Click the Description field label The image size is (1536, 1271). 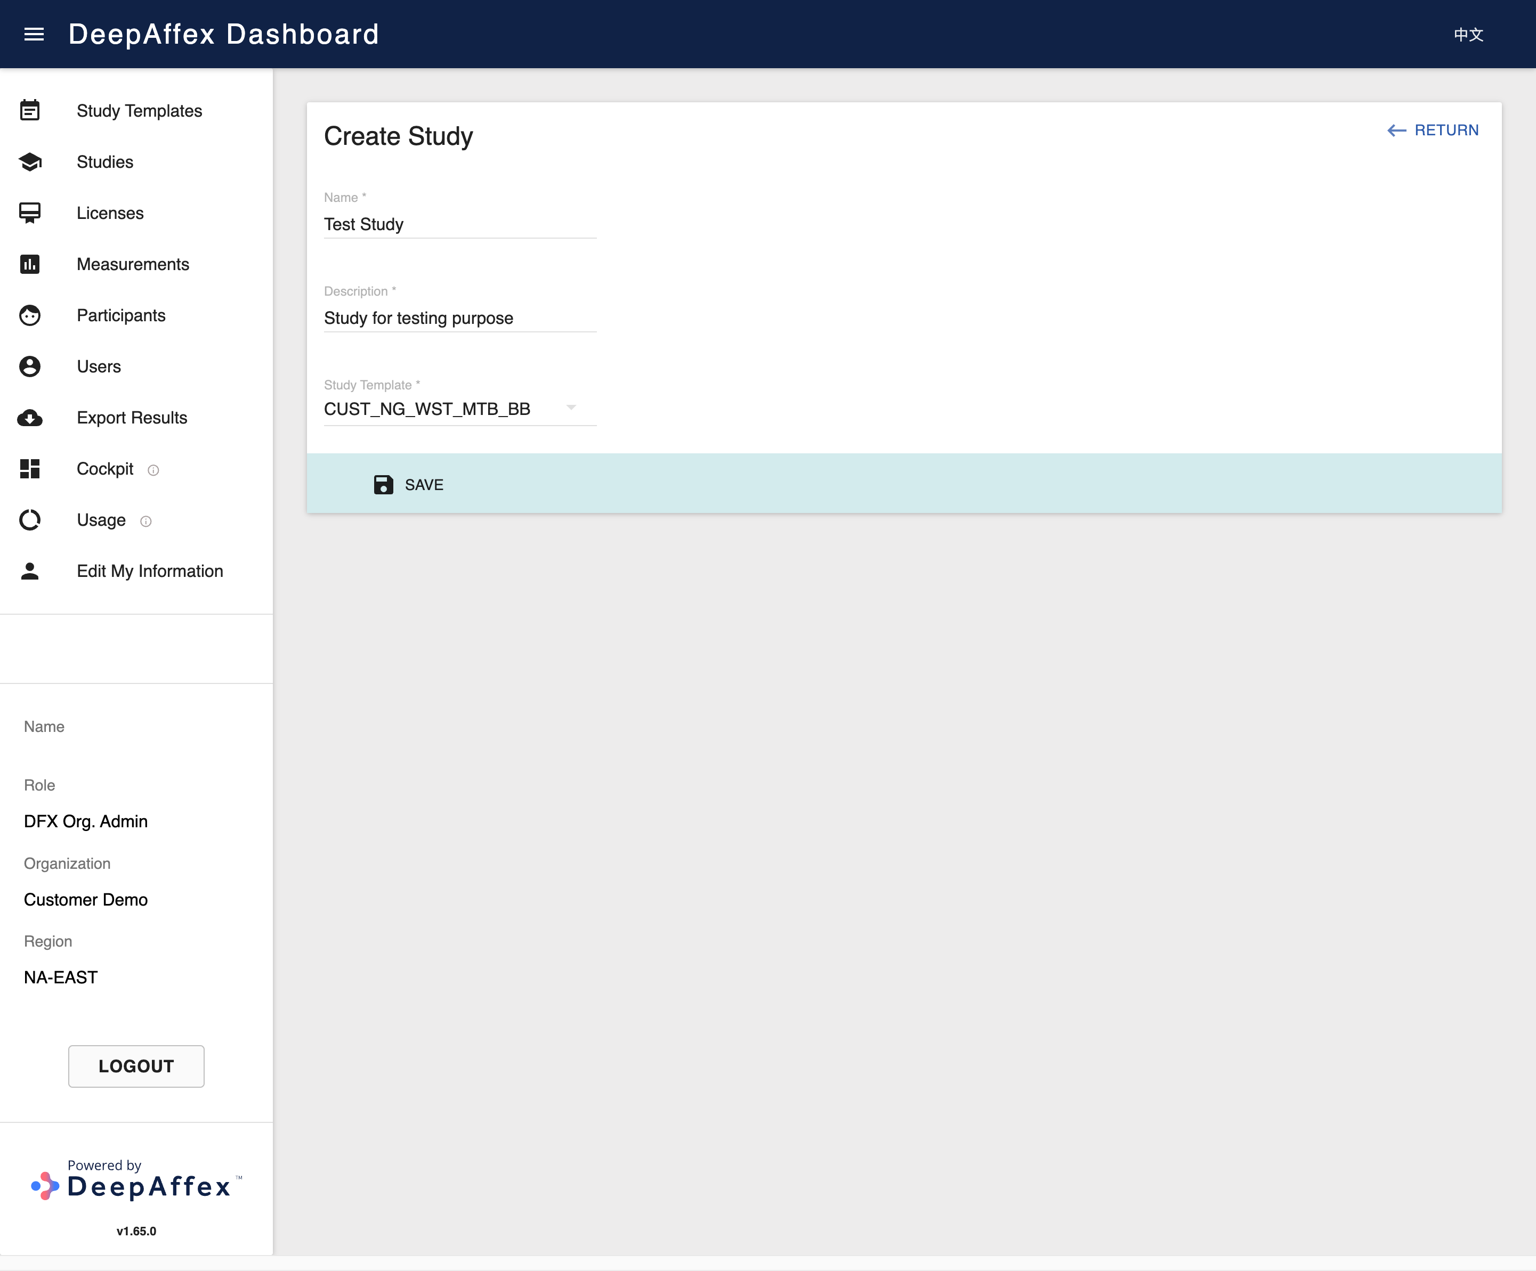360,291
